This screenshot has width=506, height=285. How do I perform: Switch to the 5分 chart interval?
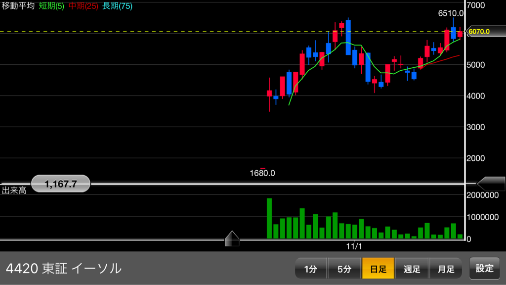344,268
